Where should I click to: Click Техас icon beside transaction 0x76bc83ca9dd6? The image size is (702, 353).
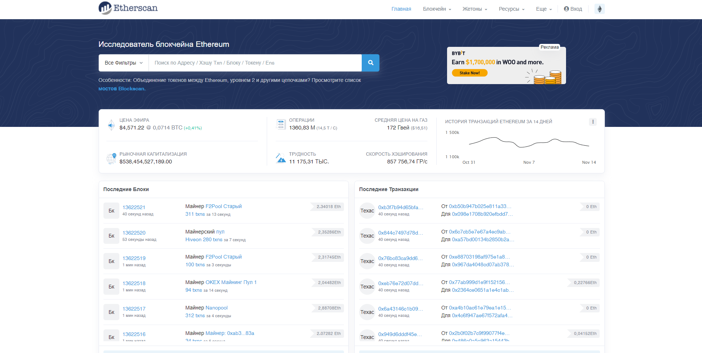point(367,261)
